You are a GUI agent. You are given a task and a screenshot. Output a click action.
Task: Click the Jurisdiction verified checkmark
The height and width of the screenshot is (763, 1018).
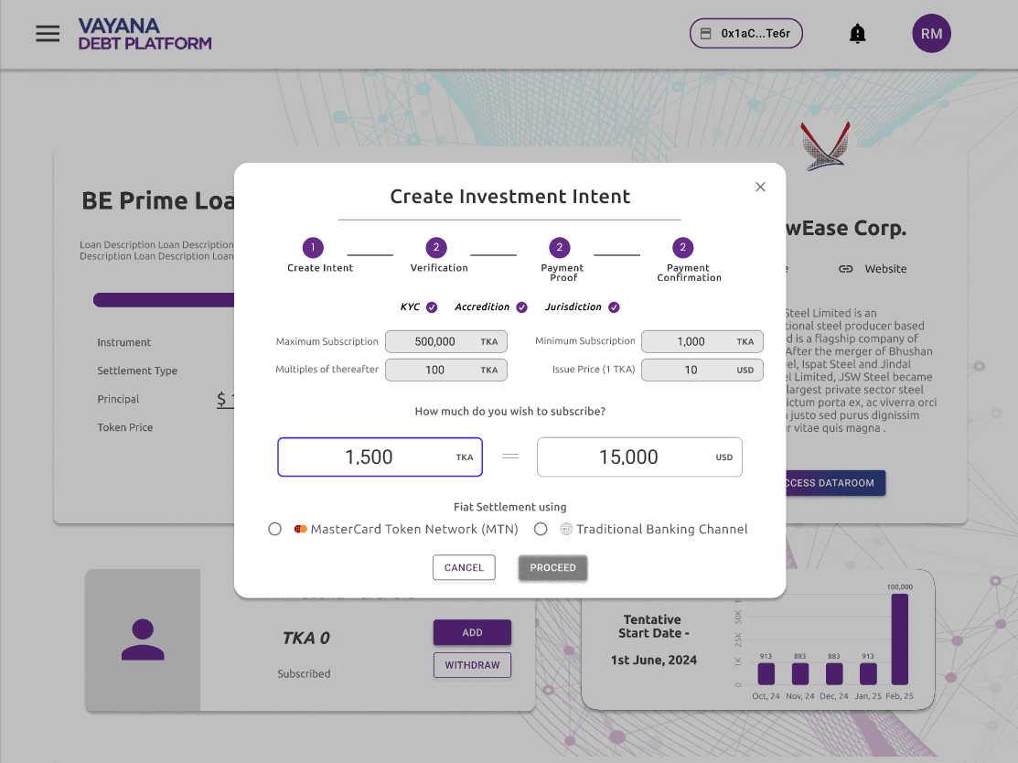click(x=614, y=307)
